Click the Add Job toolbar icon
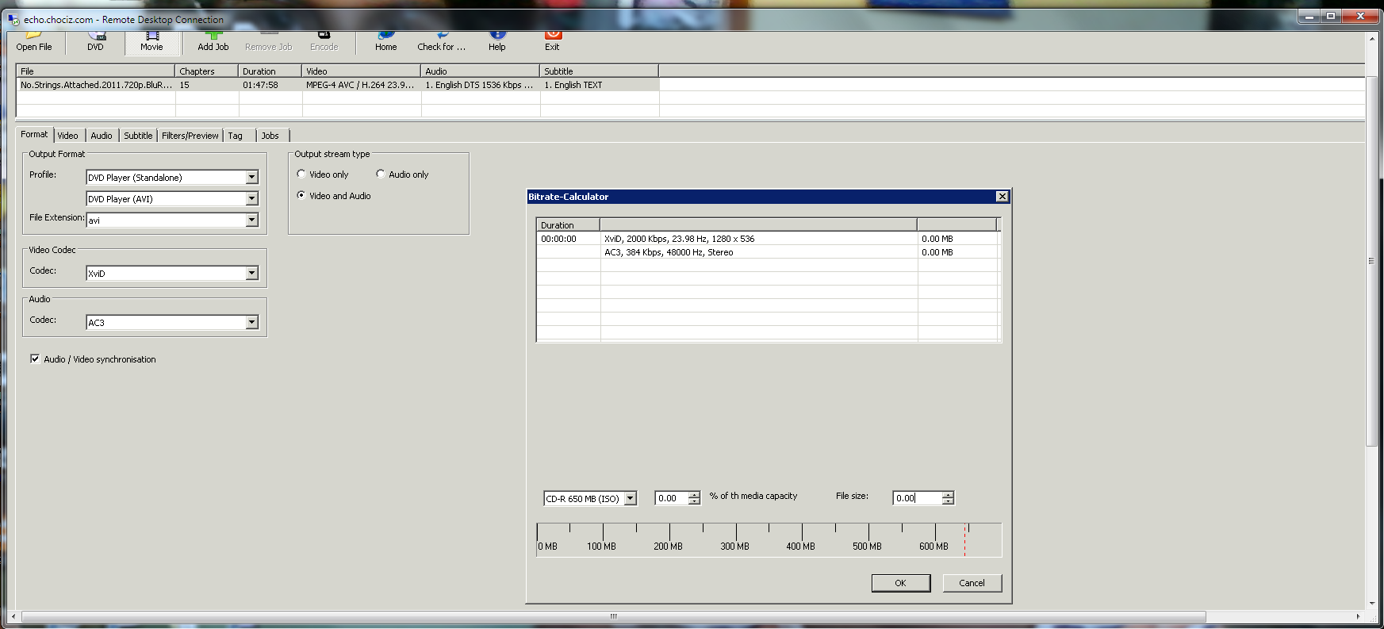 [213, 41]
